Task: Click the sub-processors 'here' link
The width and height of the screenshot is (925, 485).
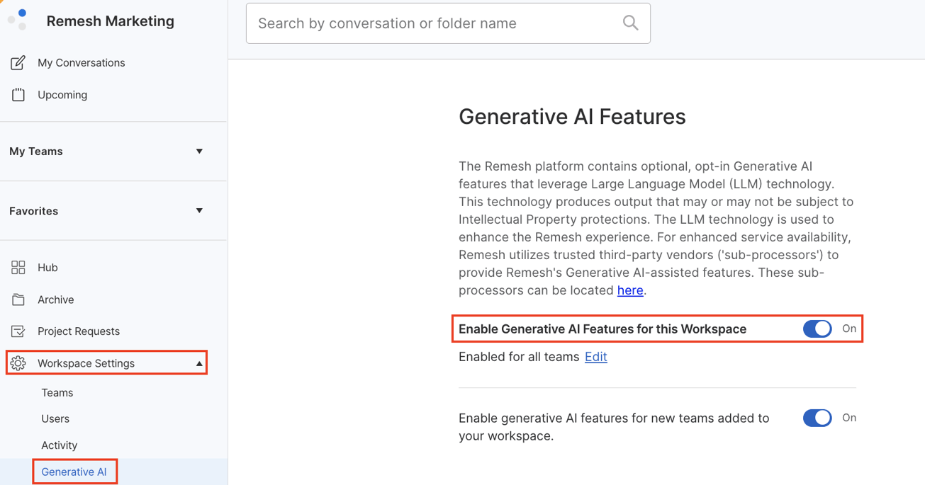Action: tap(629, 290)
